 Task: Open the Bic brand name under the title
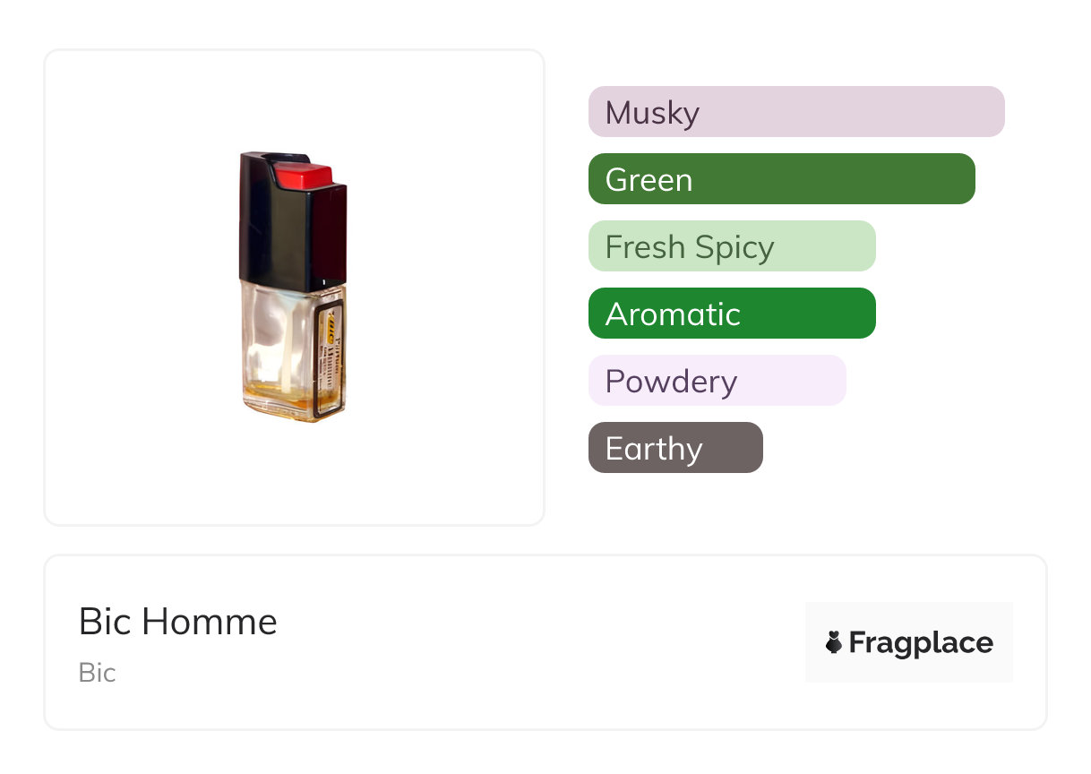[x=97, y=673]
